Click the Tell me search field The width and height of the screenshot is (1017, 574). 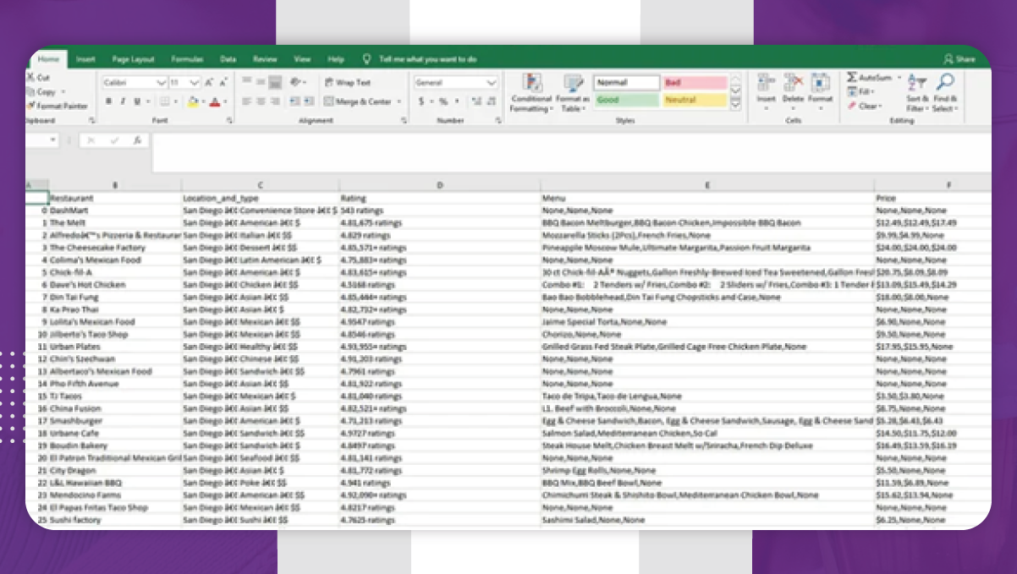pyautogui.click(x=427, y=59)
